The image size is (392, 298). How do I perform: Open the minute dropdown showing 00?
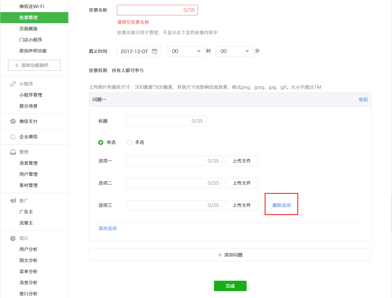(234, 51)
